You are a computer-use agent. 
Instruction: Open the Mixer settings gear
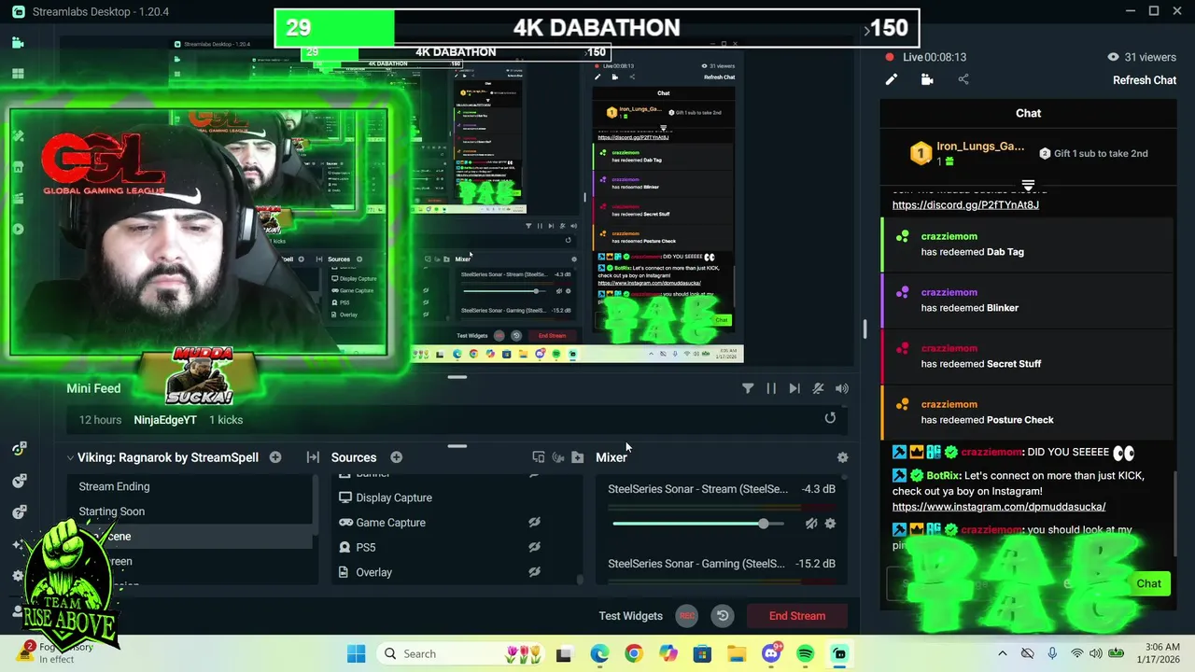coord(843,457)
